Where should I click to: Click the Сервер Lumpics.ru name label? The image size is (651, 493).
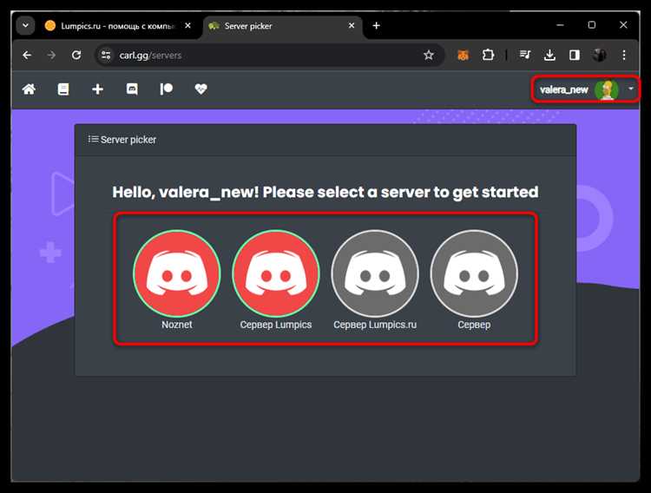click(375, 325)
